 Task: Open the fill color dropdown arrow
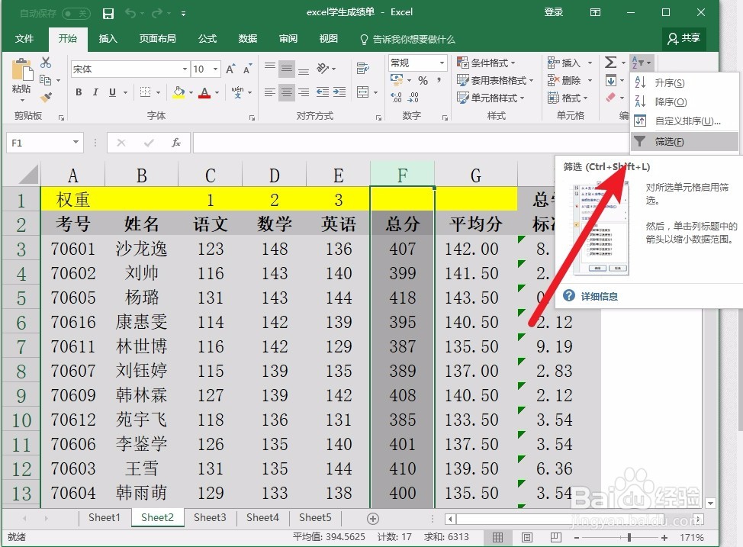[191, 93]
